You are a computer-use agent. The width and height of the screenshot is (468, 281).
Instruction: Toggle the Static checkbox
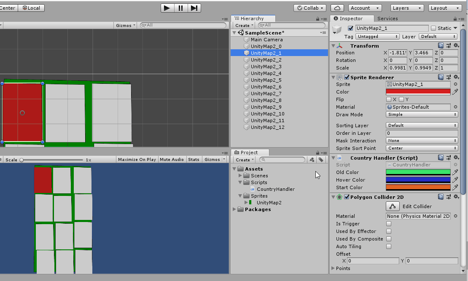[x=433, y=28]
